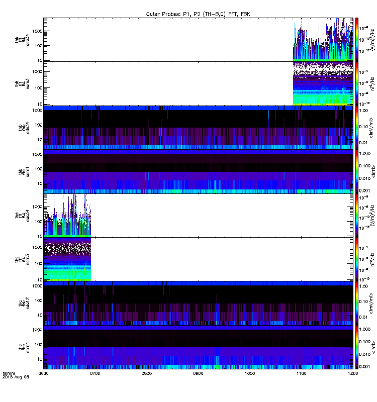Image resolution: width=377 pixels, height=402 pixels.
Task: Click the 0900 time axis label
Action: 198,373
